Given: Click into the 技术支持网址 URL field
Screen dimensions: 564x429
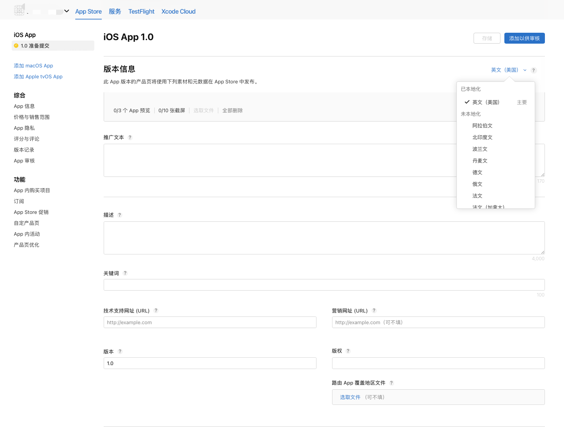Looking at the screenshot, I should (x=210, y=322).
